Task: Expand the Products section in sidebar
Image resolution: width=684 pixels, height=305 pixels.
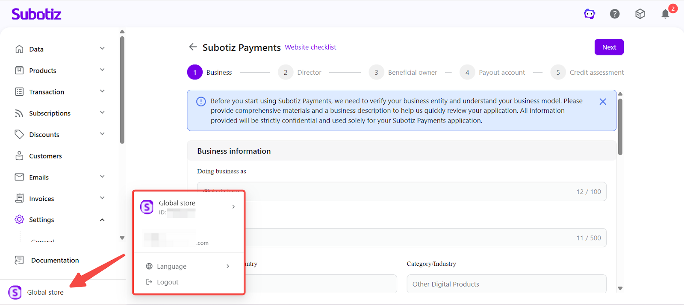Action: tap(102, 70)
